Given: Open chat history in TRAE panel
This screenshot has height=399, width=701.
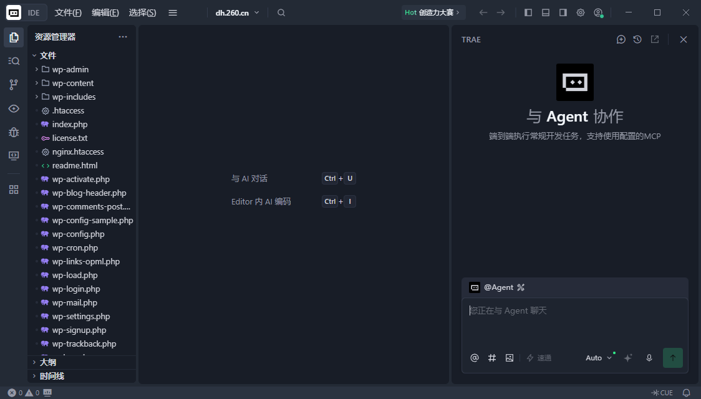Looking at the screenshot, I should (637, 39).
